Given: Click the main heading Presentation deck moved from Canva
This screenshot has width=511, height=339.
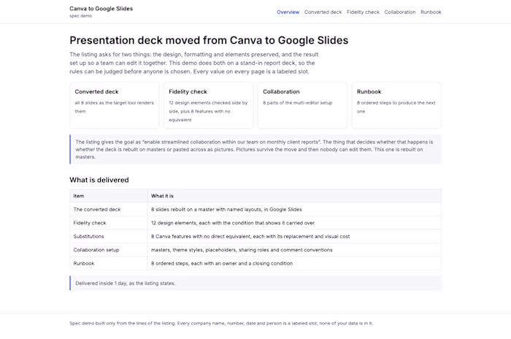Looking at the screenshot, I should tap(209, 40).
